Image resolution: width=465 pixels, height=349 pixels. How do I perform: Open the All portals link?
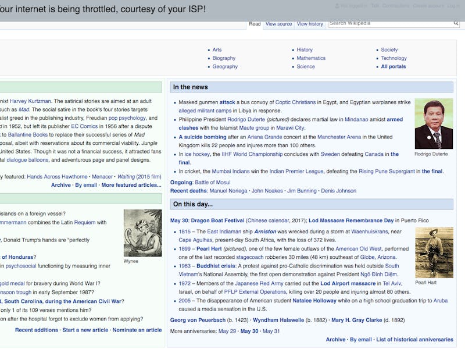(393, 66)
